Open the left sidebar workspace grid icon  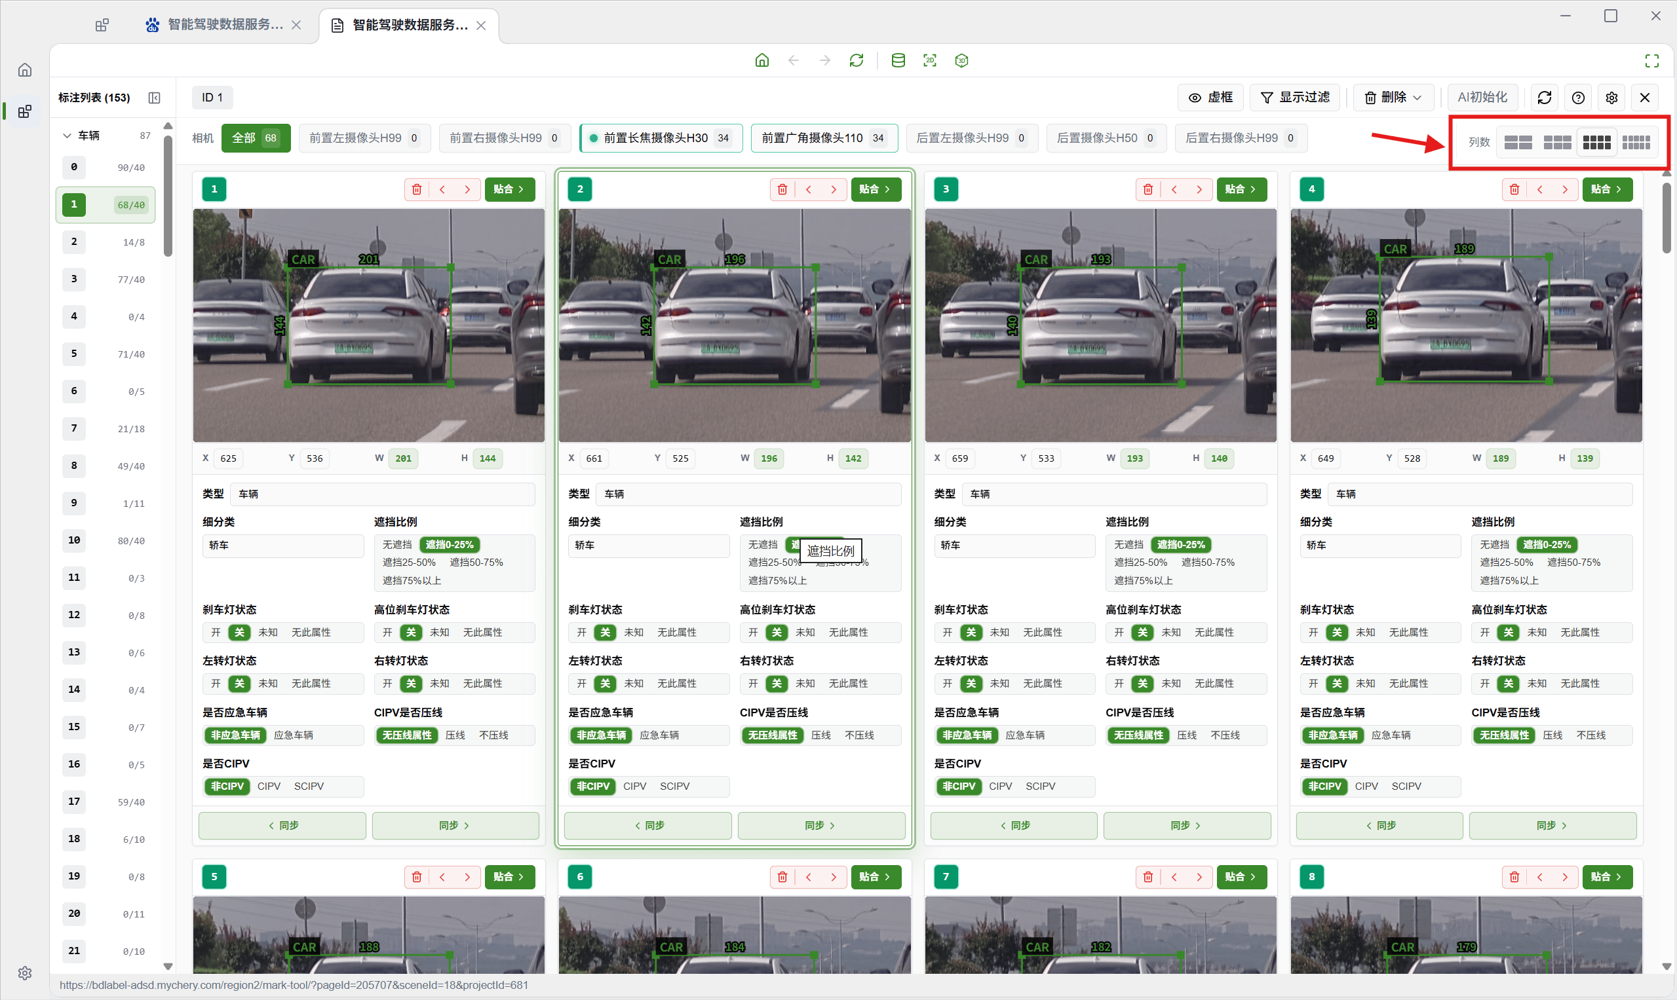(25, 111)
